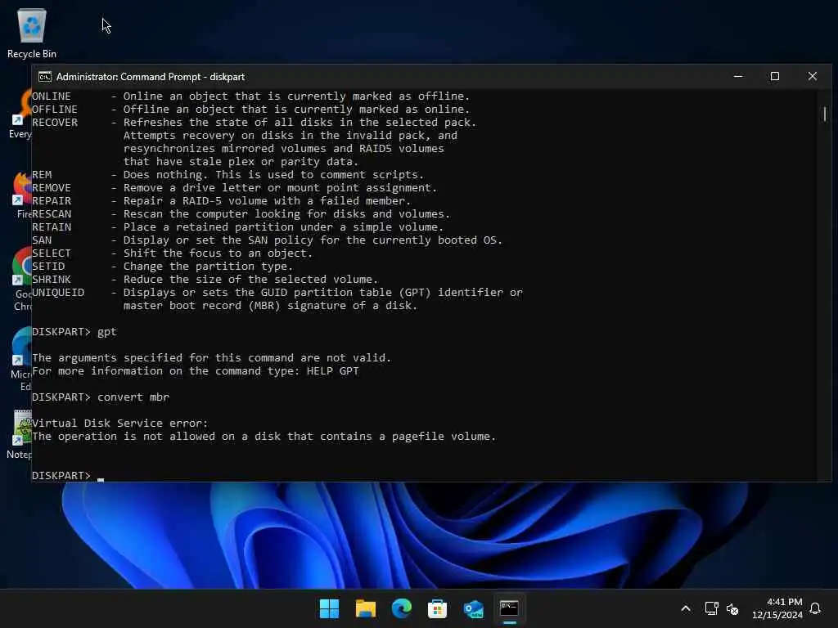Open the network status tray icon
Screen dimensions: 838x628
tap(711, 608)
